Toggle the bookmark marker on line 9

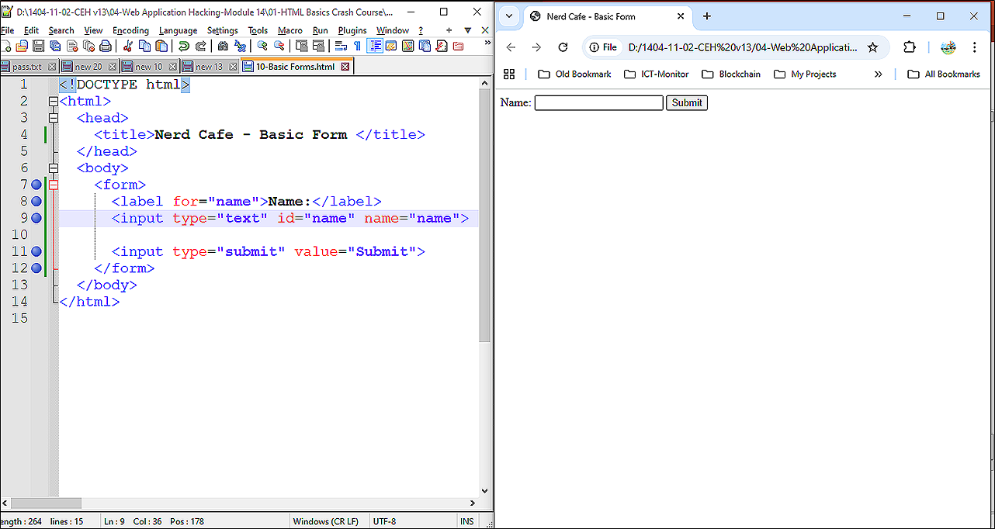[x=36, y=218]
